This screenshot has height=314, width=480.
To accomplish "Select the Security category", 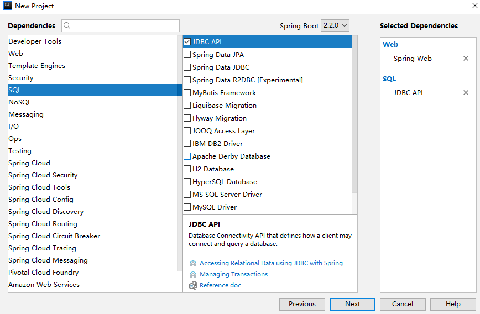I will tap(21, 78).
